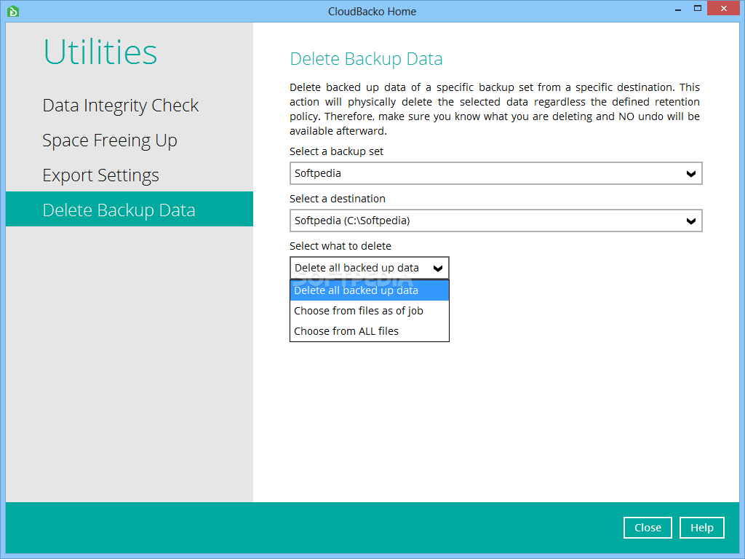Viewport: 745px width, 559px height.
Task: Click the 'Select a backup set' label
Action: 336,151
